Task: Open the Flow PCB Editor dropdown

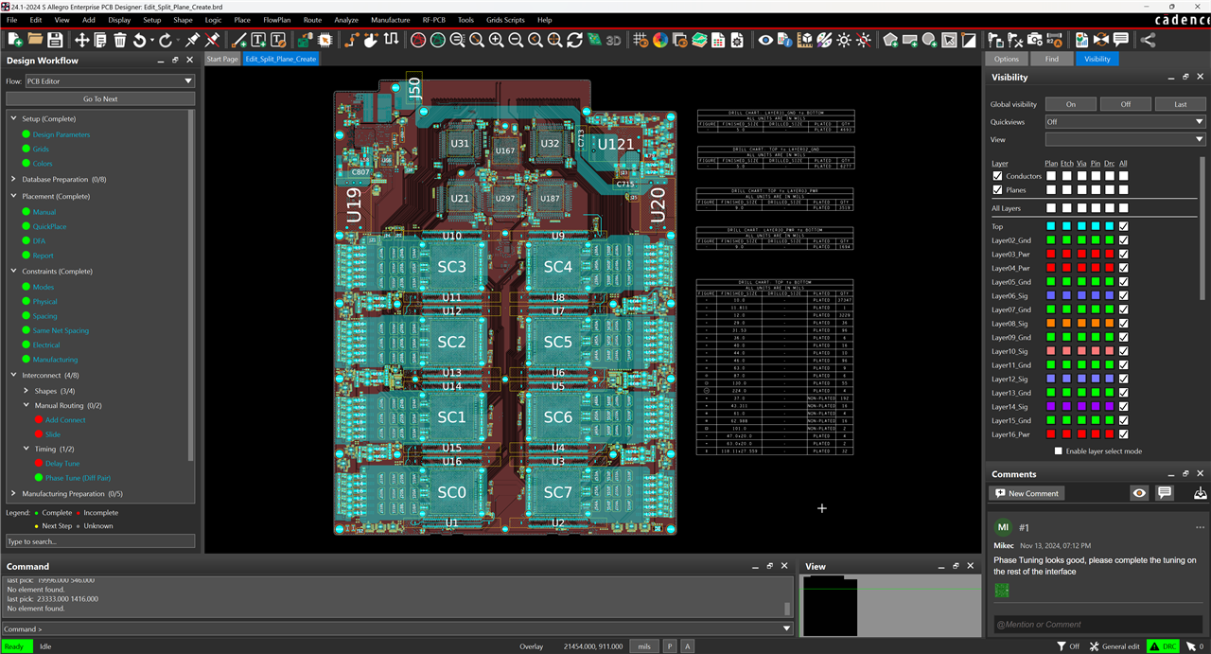Action: tap(109, 81)
